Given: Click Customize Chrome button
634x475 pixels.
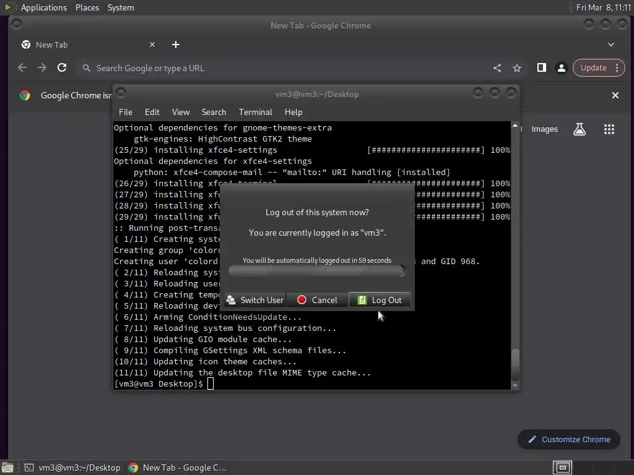Looking at the screenshot, I should 569,440.
